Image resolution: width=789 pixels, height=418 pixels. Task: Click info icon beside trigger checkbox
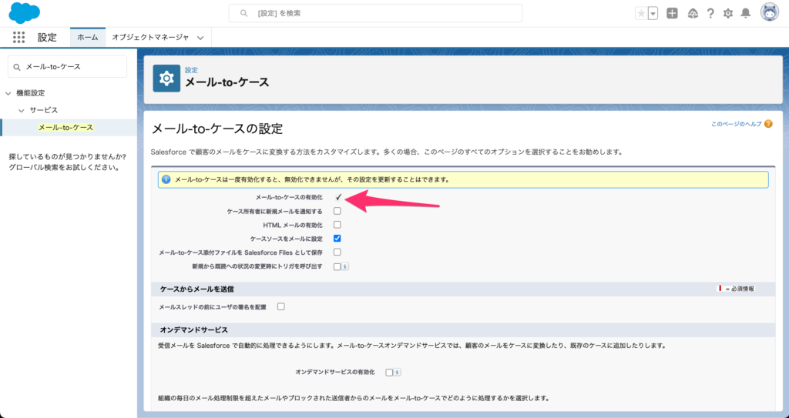345,266
